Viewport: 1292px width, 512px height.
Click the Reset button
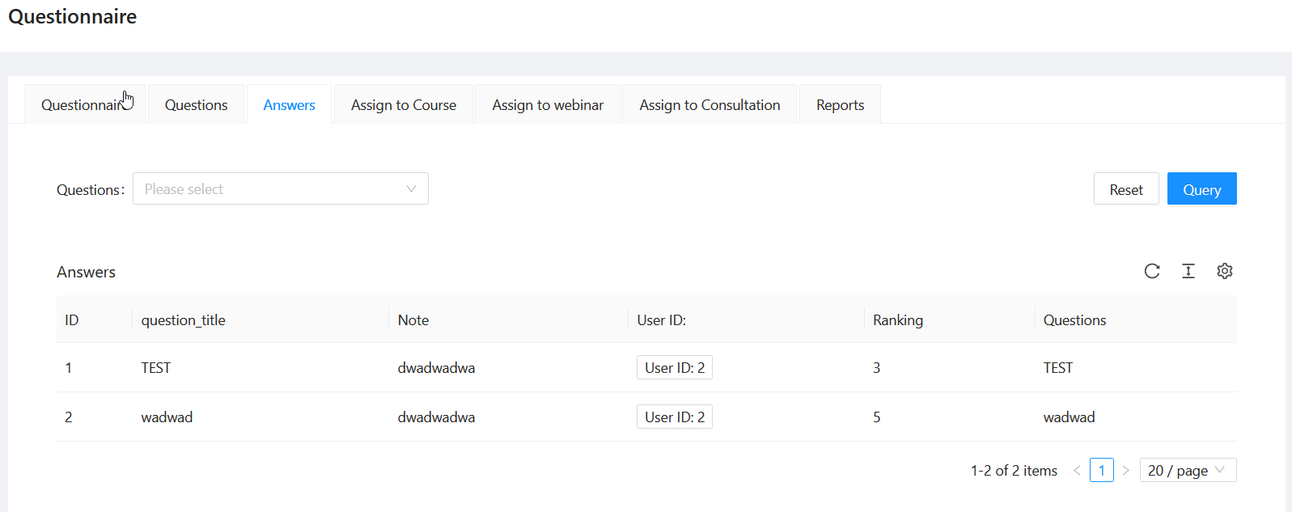click(x=1126, y=189)
